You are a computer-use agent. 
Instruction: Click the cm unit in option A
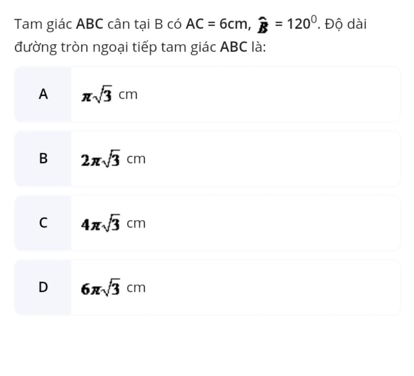(x=128, y=95)
